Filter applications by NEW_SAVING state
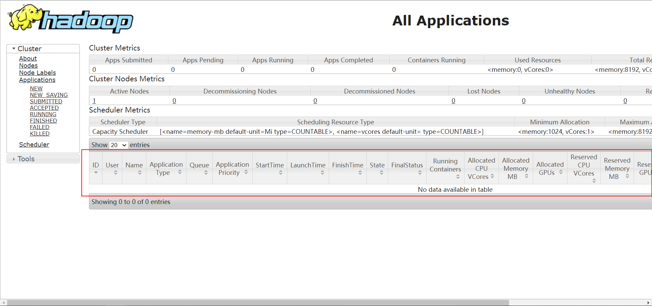This screenshot has height=306, width=652. 49,95
